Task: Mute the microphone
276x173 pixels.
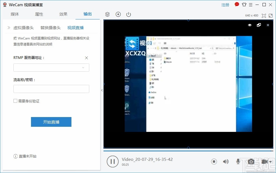Action: click(x=238, y=161)
